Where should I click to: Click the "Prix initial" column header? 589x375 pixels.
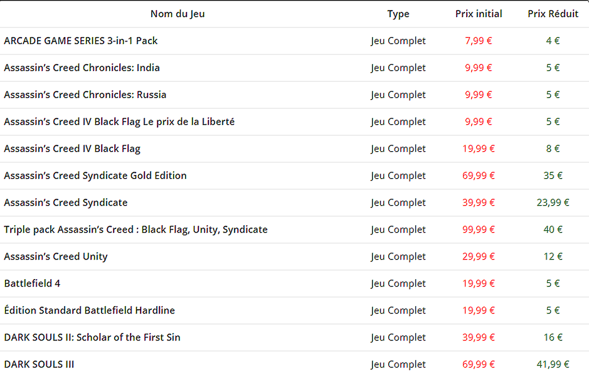tap(479, 14)
